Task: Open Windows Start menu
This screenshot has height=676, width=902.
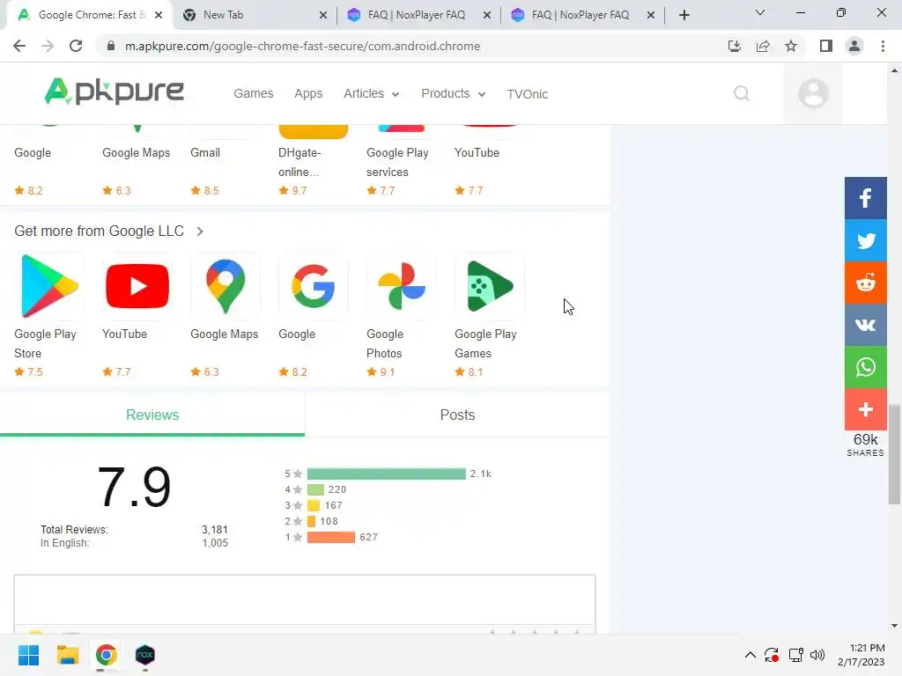Action: [29, 655]
